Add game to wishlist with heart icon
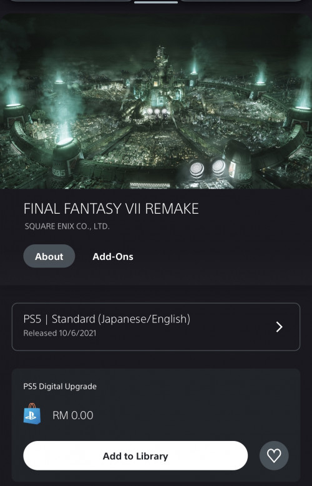Viewport: 312px width, 486px height. [274, 455]
